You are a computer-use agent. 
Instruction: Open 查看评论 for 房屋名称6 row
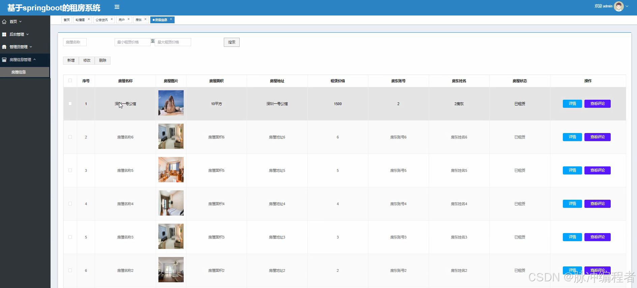(x=598, y=137)
